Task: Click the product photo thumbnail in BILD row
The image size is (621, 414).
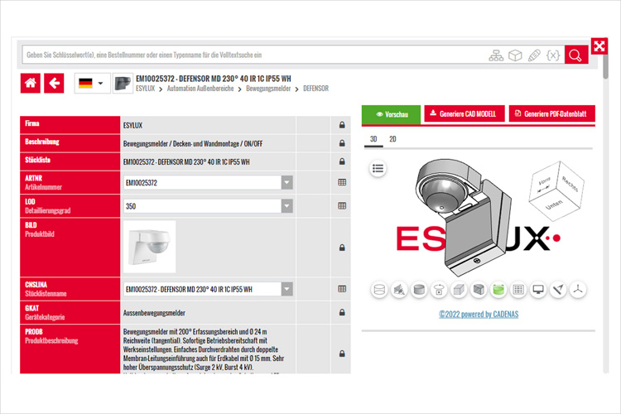Action: coord(149,247)
